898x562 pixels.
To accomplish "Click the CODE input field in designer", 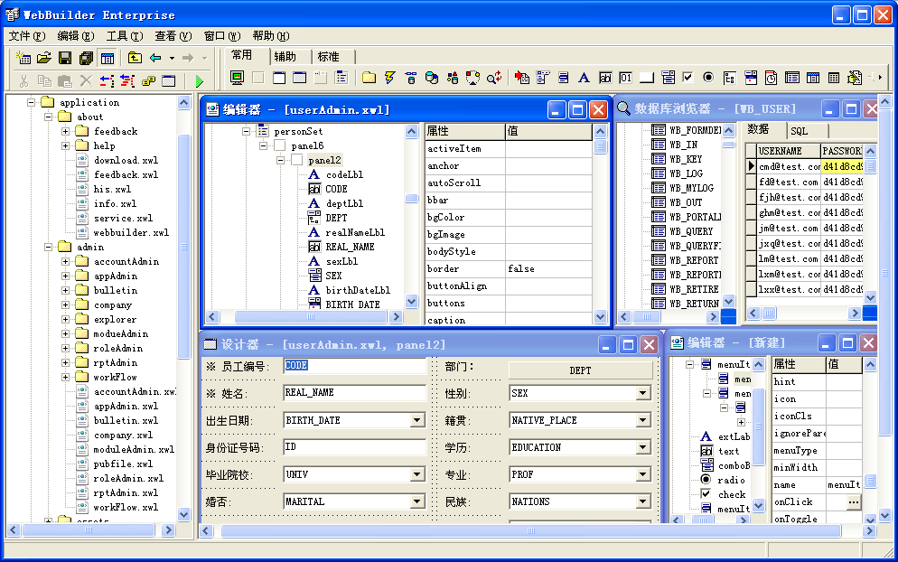I will (354, 366).
